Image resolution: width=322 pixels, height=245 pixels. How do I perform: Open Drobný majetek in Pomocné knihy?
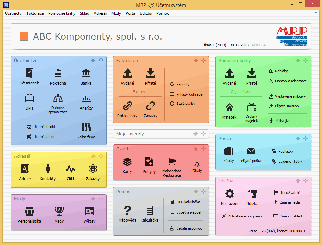coord(252,111)
